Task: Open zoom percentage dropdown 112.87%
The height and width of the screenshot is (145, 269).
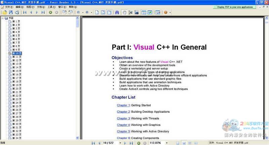Action: coord(166,143)
